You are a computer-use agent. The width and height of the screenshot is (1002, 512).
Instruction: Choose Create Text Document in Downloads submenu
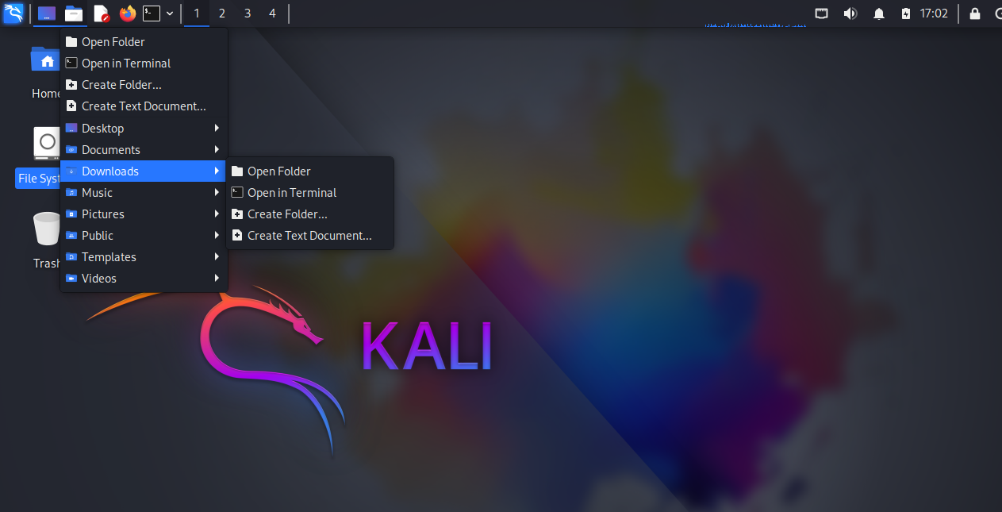pyautogui.click(x=309, y=236)
